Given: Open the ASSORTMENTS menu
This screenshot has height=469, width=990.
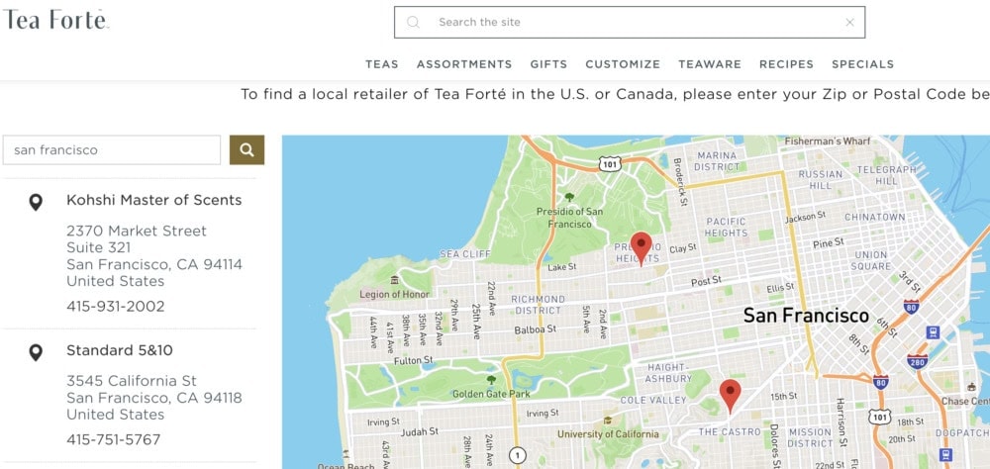Looking at the screenshot, I should [x=464, y=64].
